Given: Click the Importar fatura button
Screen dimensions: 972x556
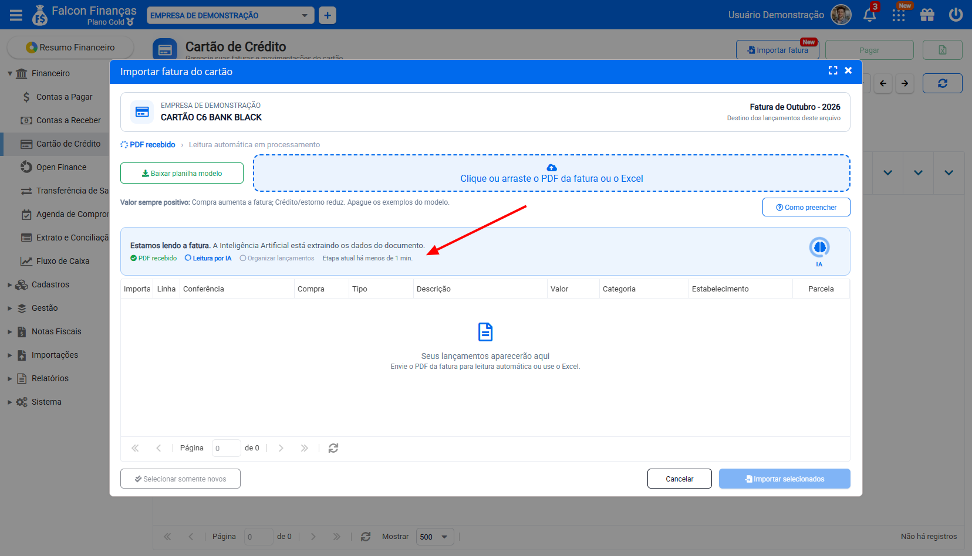Looking at the screenshot, I should tap(777, 50).
